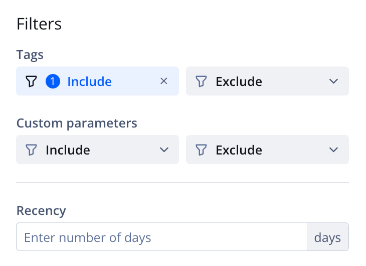Click the Custom parameters section label
Viewport: 366px width, 266px height.
77,123
